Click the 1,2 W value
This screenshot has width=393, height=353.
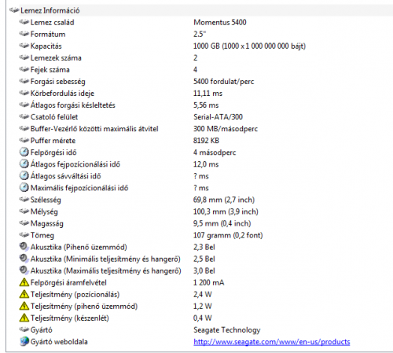[203, 306]
